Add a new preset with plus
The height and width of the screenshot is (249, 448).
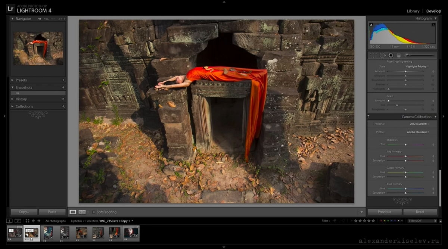pyautogui.click(x=63, y=80)
